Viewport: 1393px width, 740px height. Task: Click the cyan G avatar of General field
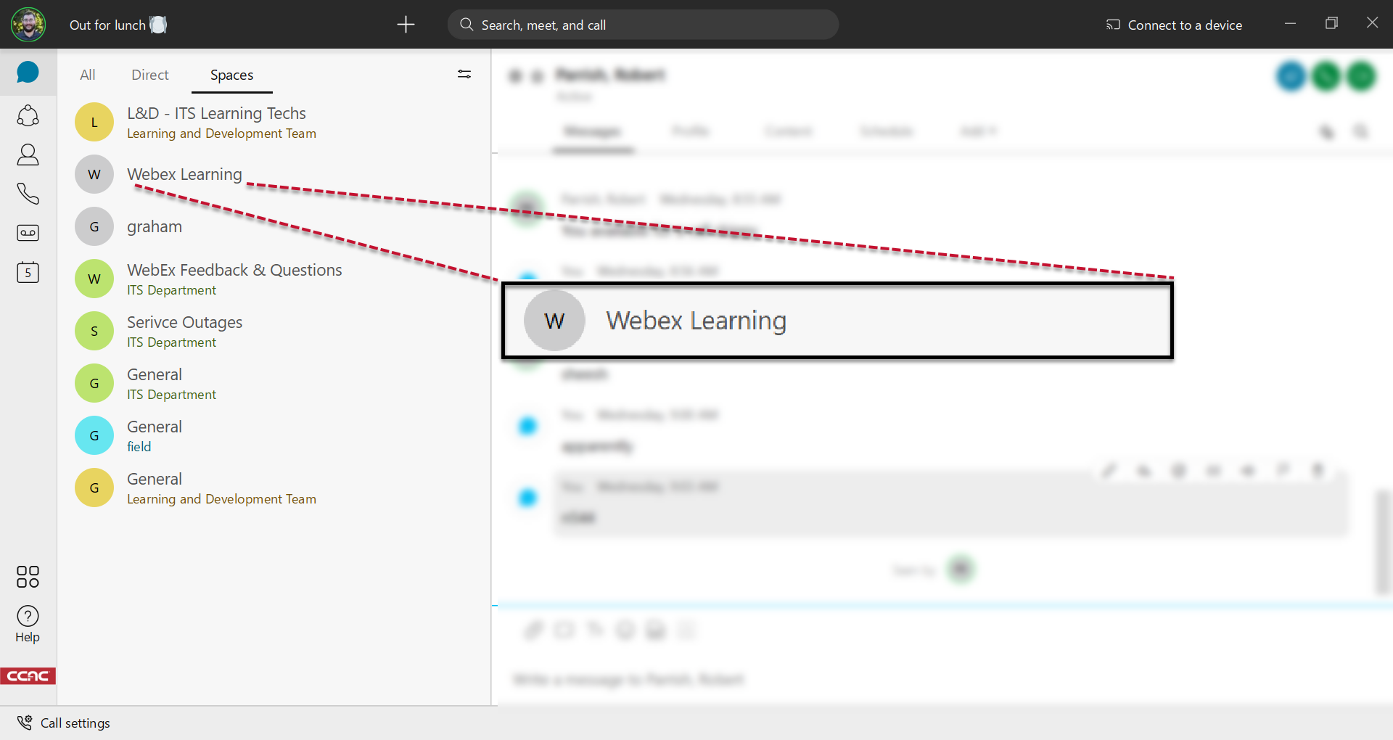pyautogui.click(x=94, y=435)
